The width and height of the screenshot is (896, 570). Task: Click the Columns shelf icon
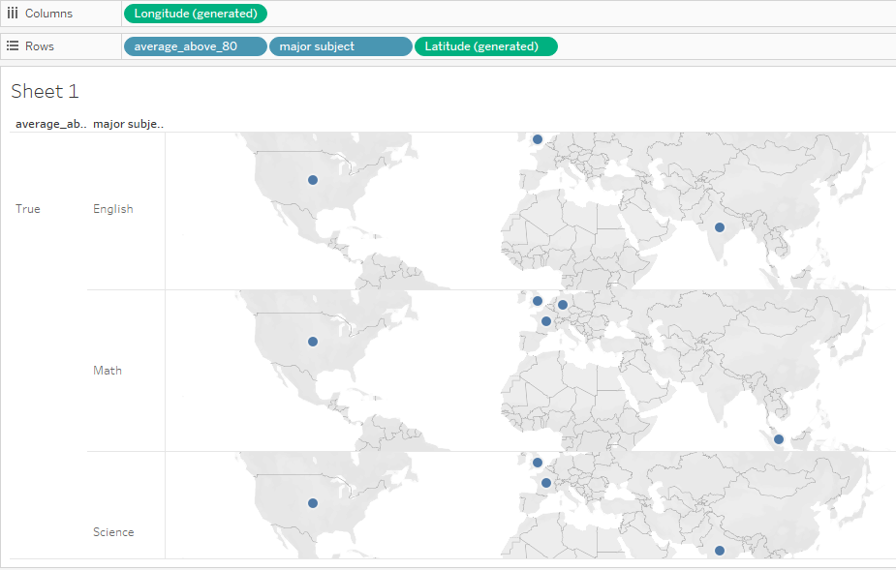pyautogui.click(x=13, y=14)
